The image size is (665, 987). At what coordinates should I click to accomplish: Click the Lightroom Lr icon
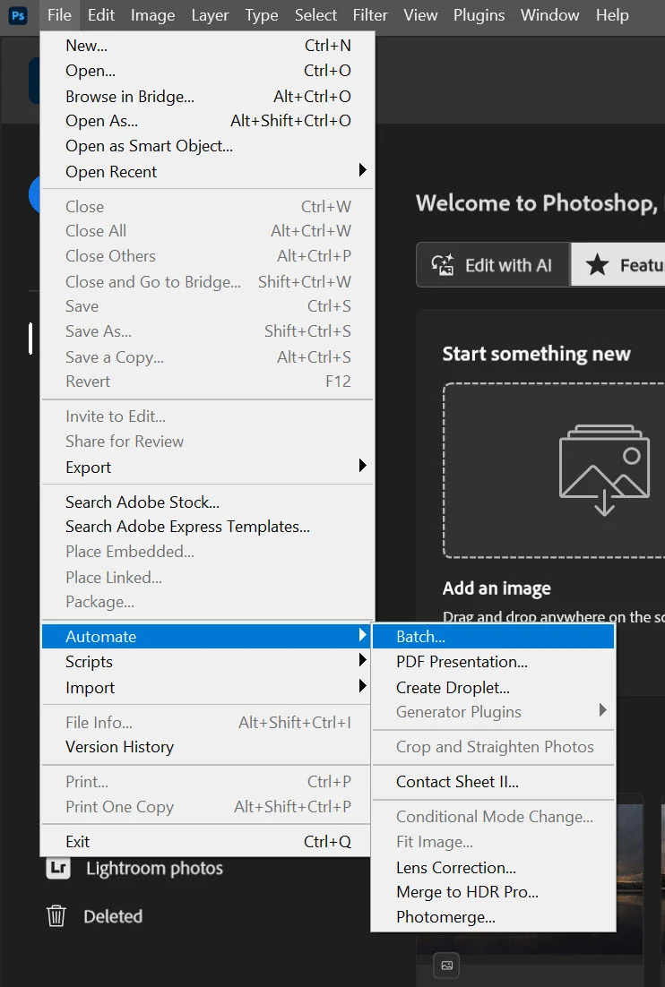point(58,868)
